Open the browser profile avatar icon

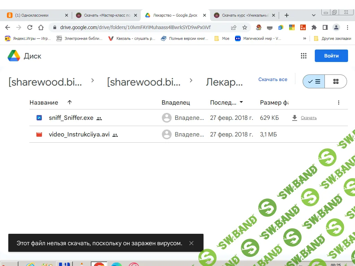coord(336,27)
